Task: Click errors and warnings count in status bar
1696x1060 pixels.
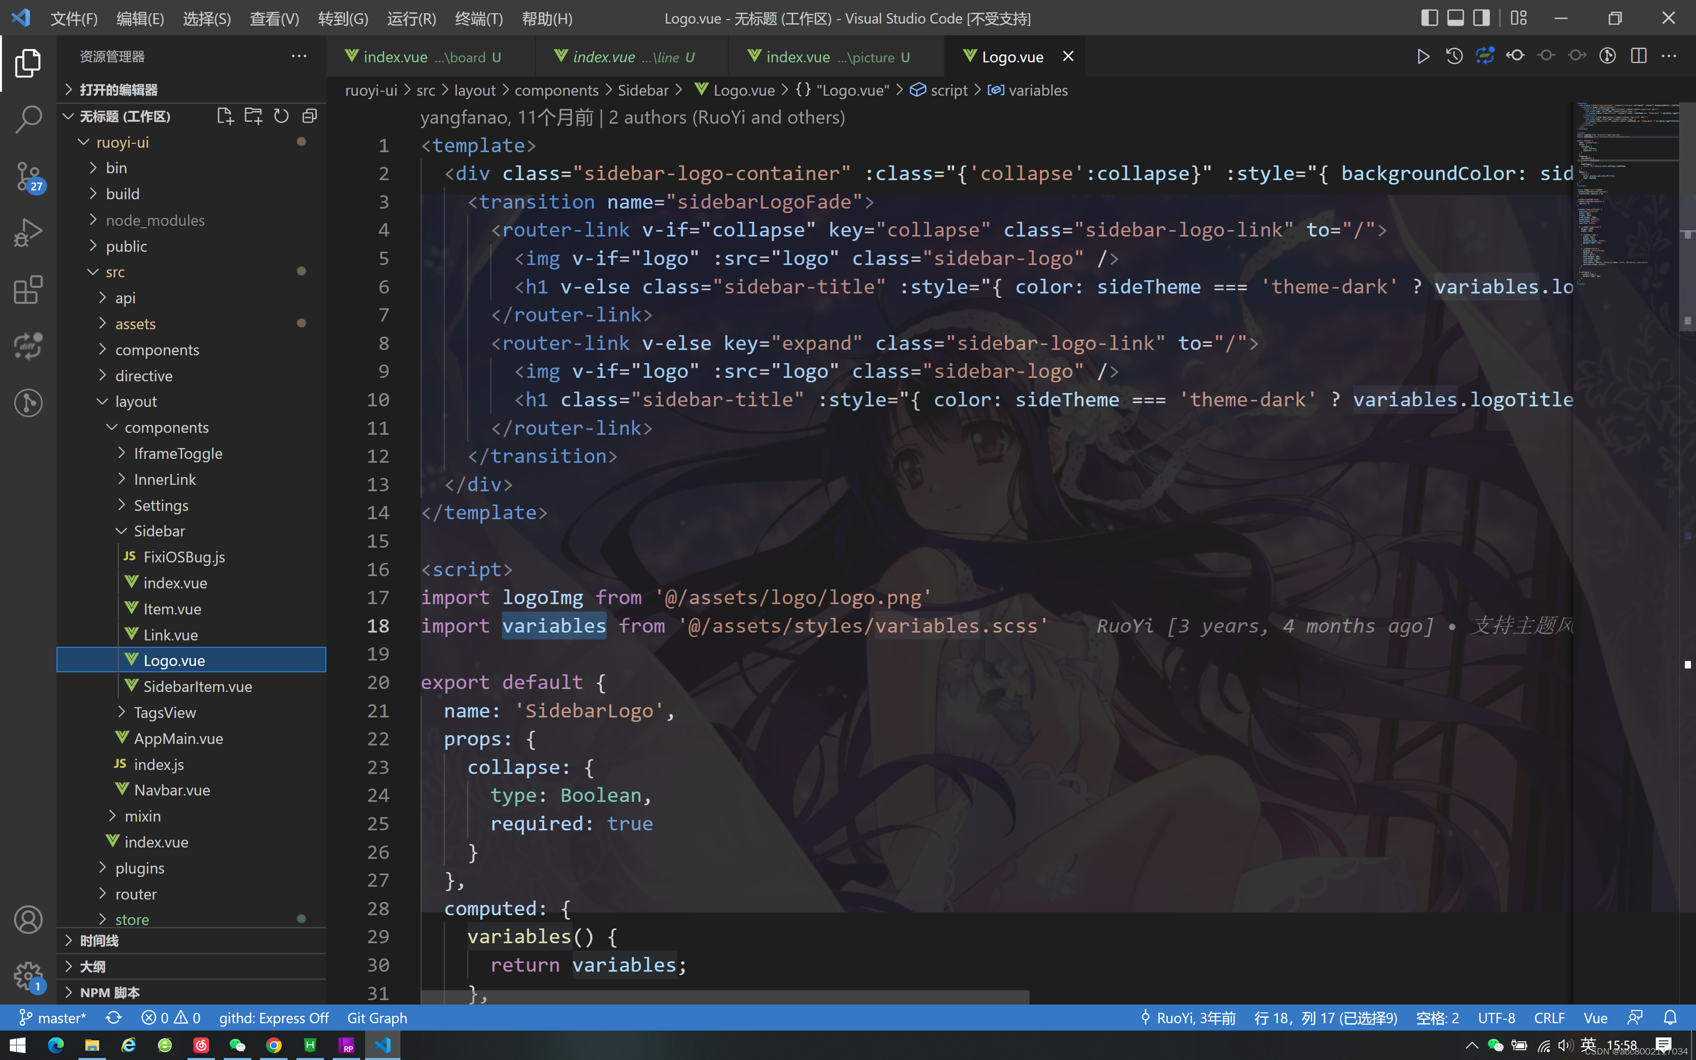Action: 171,1017
